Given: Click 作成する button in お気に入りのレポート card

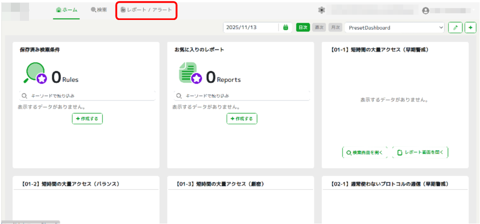Looking at the screenshot, I should [242, 119].
